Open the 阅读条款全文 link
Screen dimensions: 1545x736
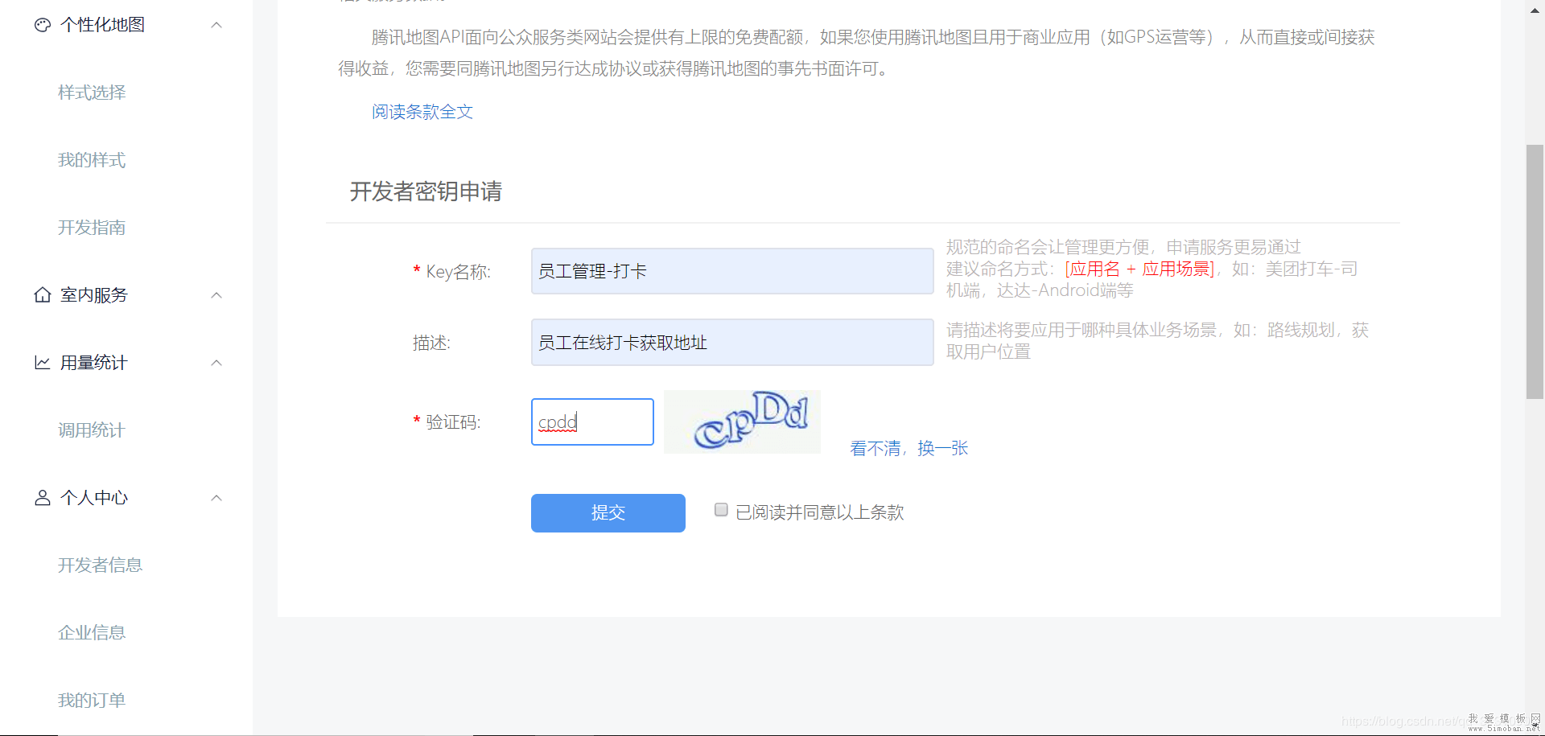[422, 112]
